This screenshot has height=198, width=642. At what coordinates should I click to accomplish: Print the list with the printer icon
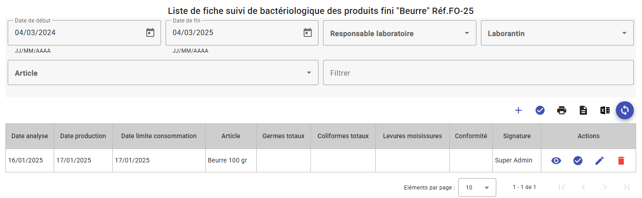562,110
